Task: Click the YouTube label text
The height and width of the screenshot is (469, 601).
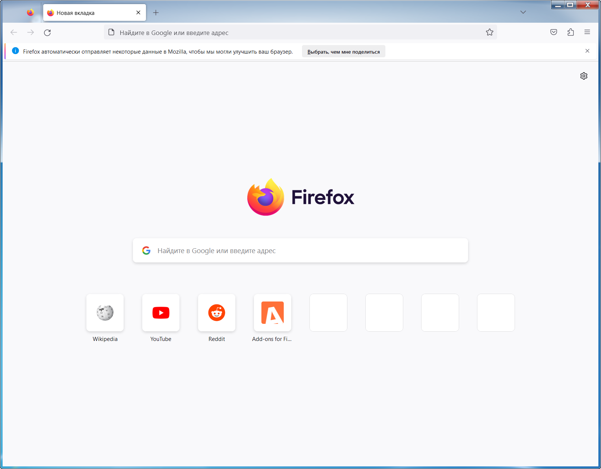Action: 161,339
